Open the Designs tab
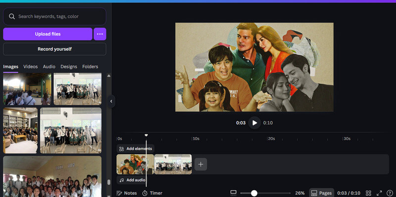396x197 pixels. click(x=69, y=67)
